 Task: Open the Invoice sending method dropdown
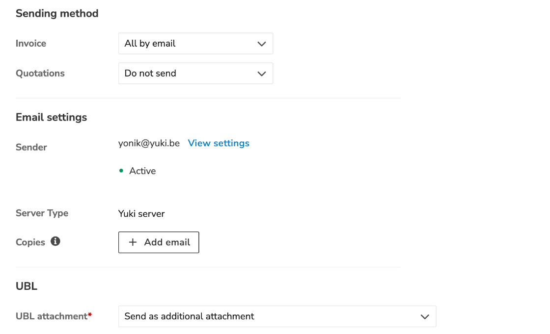tap(195, 44)
